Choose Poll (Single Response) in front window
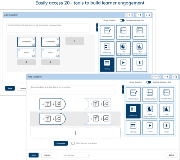 point(150,111)
